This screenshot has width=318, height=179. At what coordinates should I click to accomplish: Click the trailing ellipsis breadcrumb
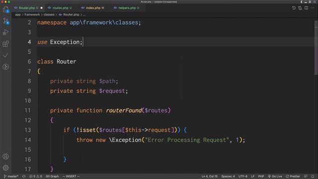click(x=84, y=14)
